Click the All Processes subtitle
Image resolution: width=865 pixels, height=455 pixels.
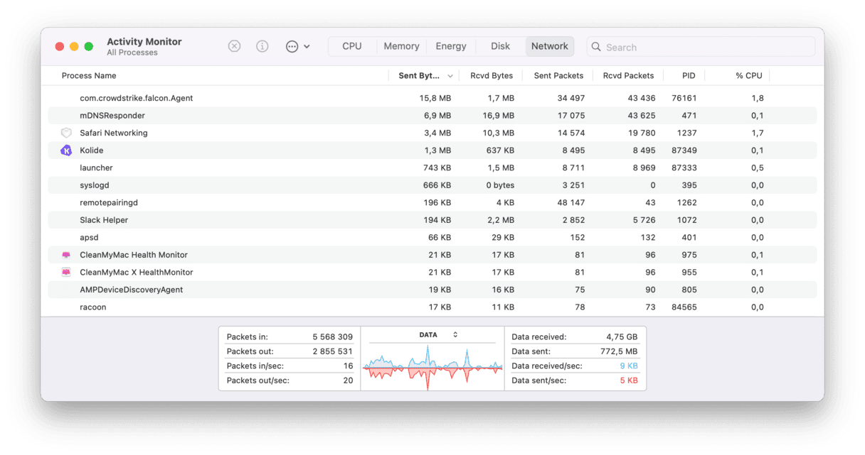(132, 53)
